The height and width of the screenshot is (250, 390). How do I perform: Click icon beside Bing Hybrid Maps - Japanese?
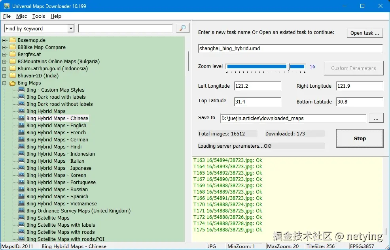coord(21,168)
